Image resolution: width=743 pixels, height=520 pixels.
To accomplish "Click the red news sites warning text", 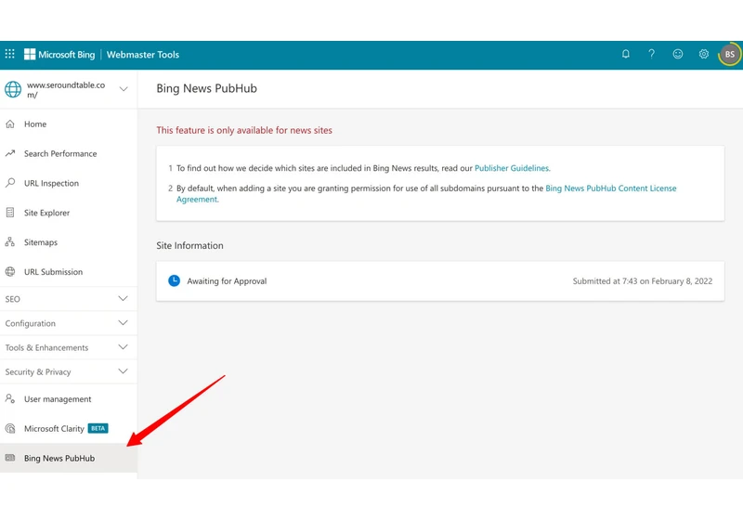I will tap(244, 130).
